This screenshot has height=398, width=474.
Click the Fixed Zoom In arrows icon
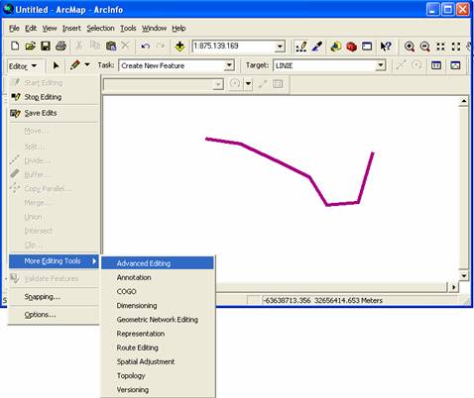(440, 47)
